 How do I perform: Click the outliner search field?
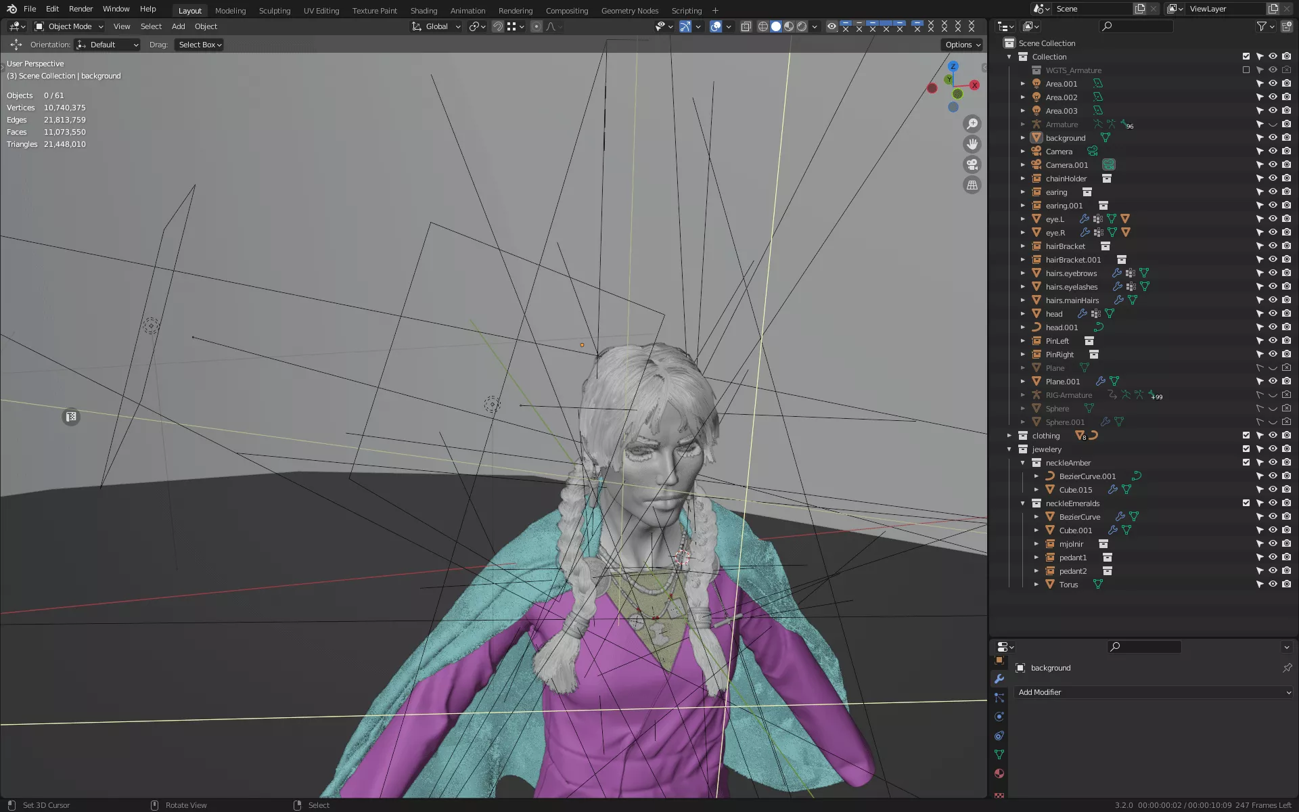point(1137,26)
